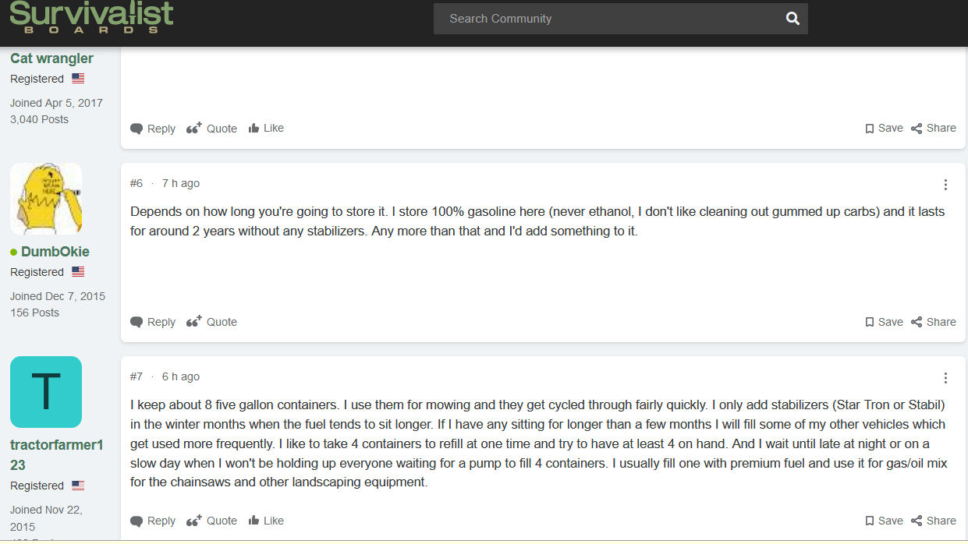Share Cat wrangler's post
Screen dimensions: 968x544
934,129
